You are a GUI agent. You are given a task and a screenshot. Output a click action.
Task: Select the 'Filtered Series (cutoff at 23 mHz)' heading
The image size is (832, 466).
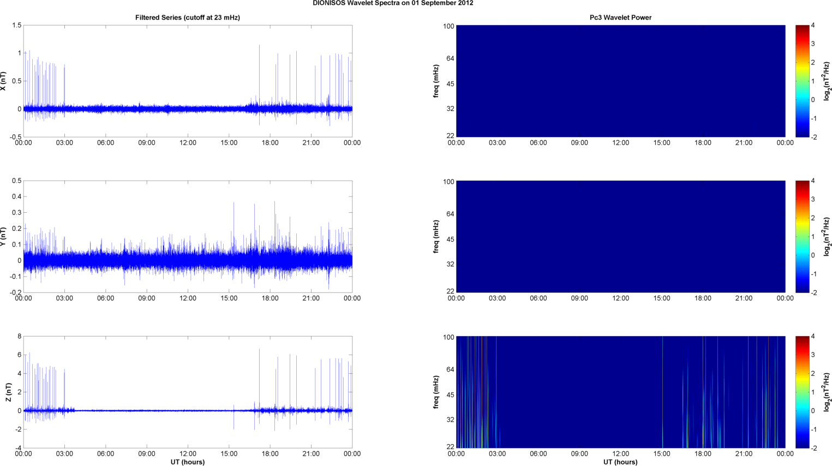[x=188, y=17]
